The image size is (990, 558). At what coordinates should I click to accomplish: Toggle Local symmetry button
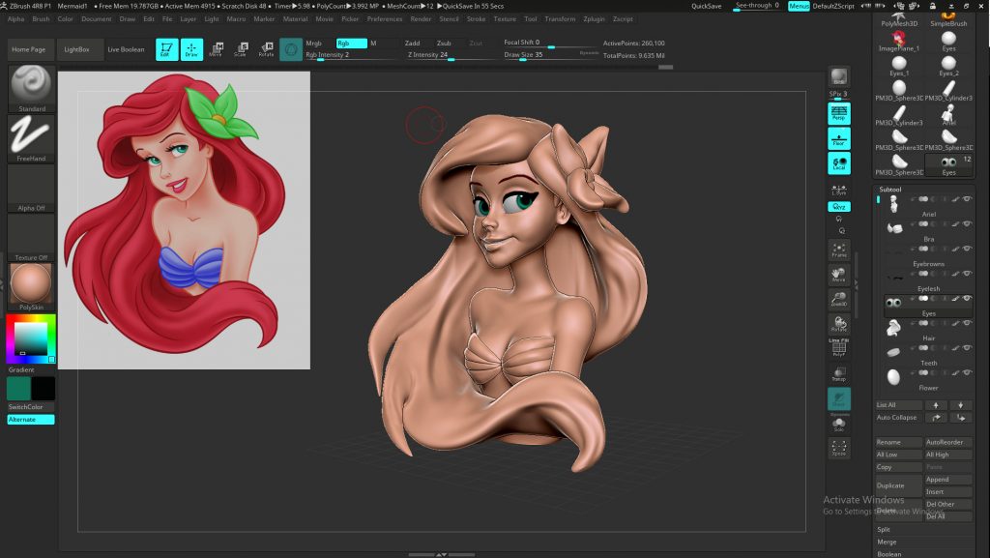[x=839, y=162]
